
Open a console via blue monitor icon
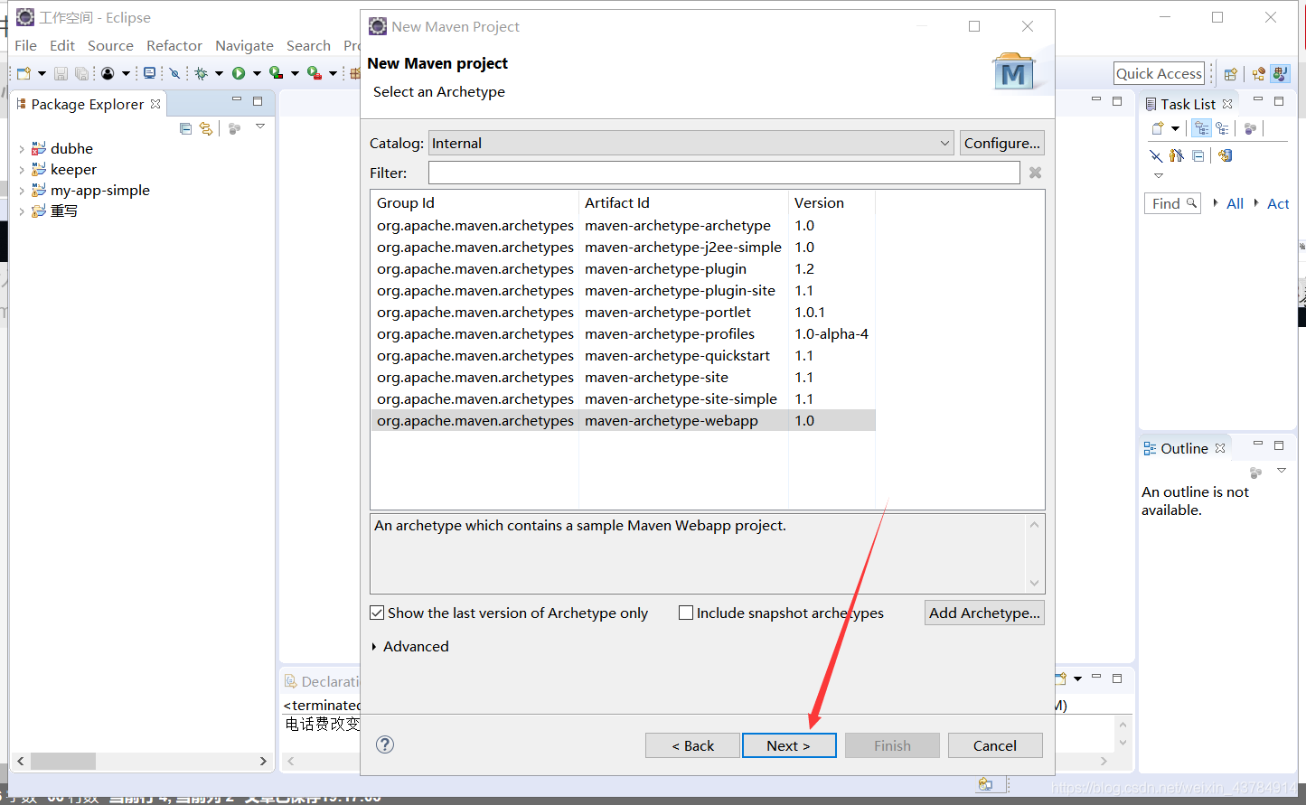(149, 73)
